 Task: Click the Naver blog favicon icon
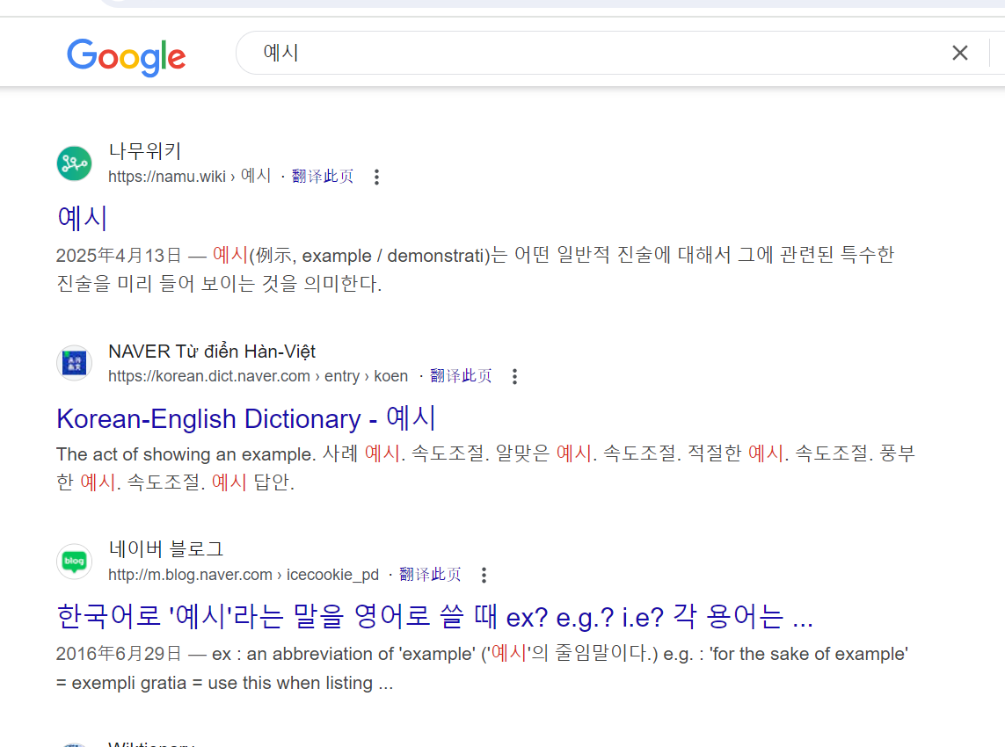click(x=75, y=562)
